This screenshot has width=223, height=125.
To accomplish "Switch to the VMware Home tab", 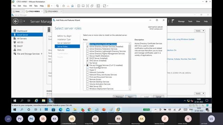I will [17, 11].
